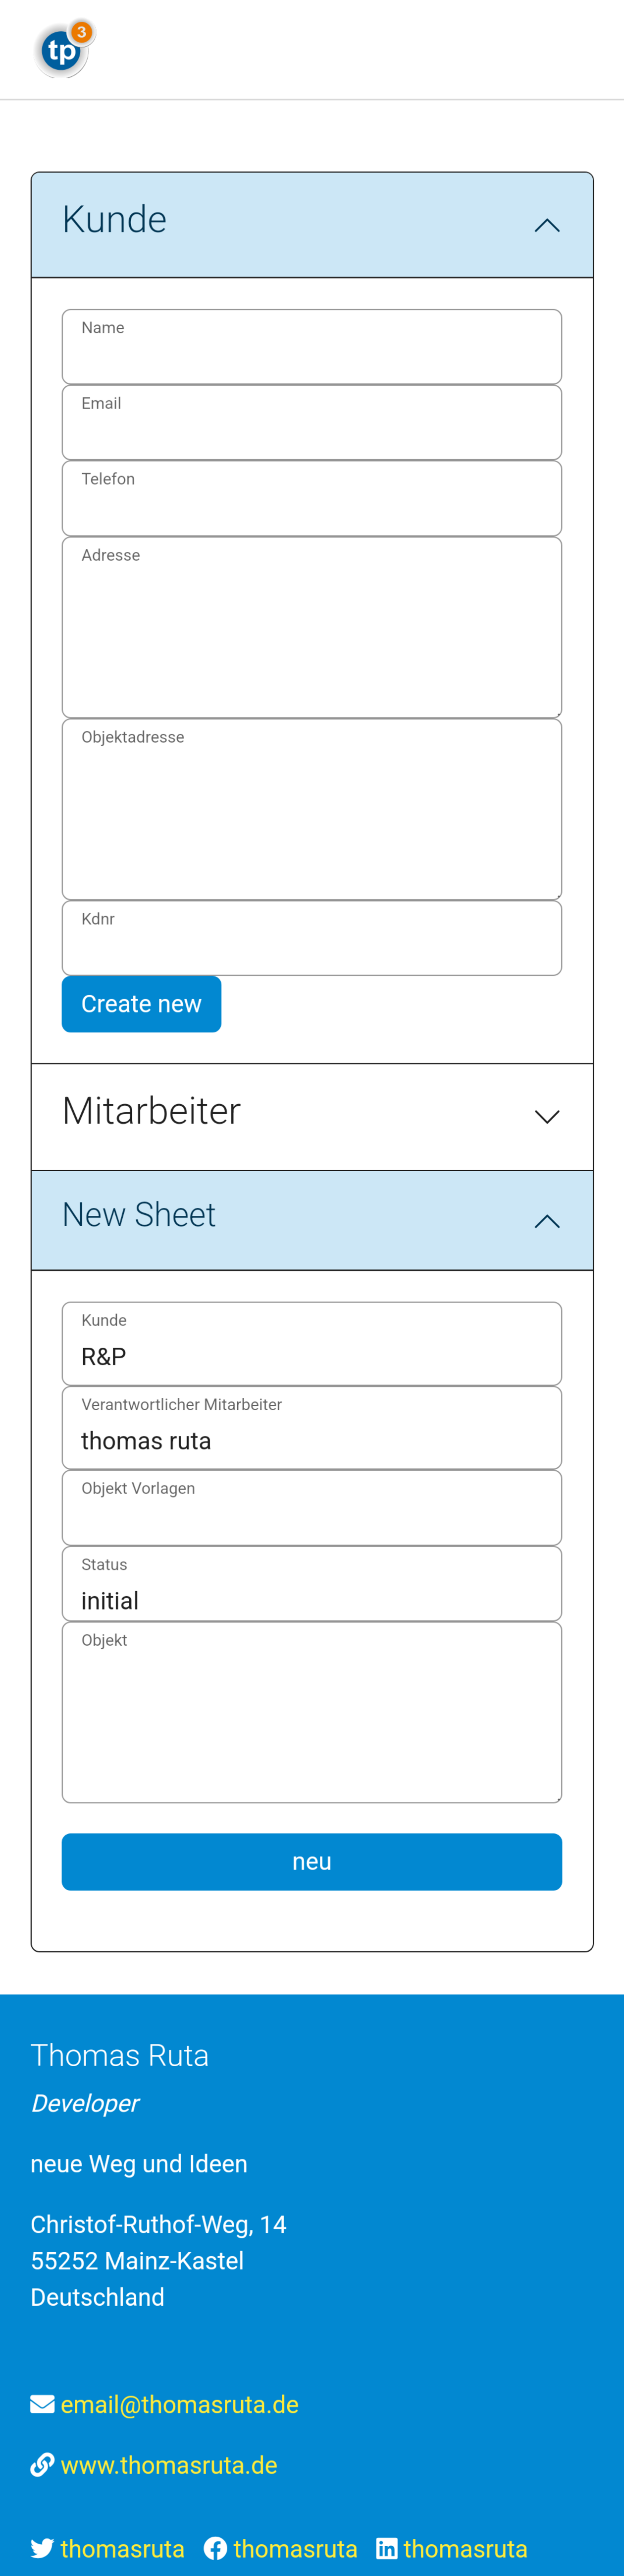Open the Verantwortlicher Mitarbeiter dropdown
This screenshot has height=2576, width=624.
pyautogui.click(x=312, y=1427)
